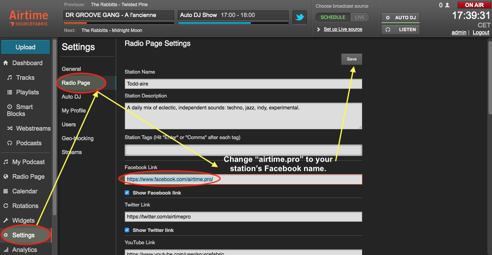Click the ON AIR indicator

[474, 5]
